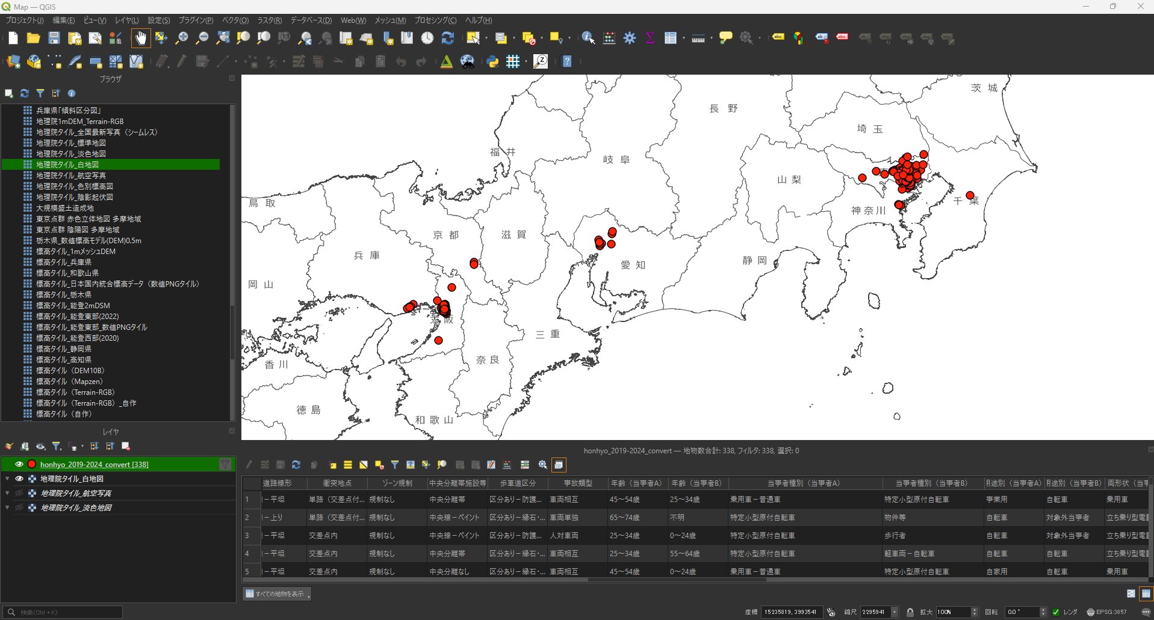Open the measure tool dropdown arrow
The width and height of the screenshot is (1154, 620).
coord(712,39)
